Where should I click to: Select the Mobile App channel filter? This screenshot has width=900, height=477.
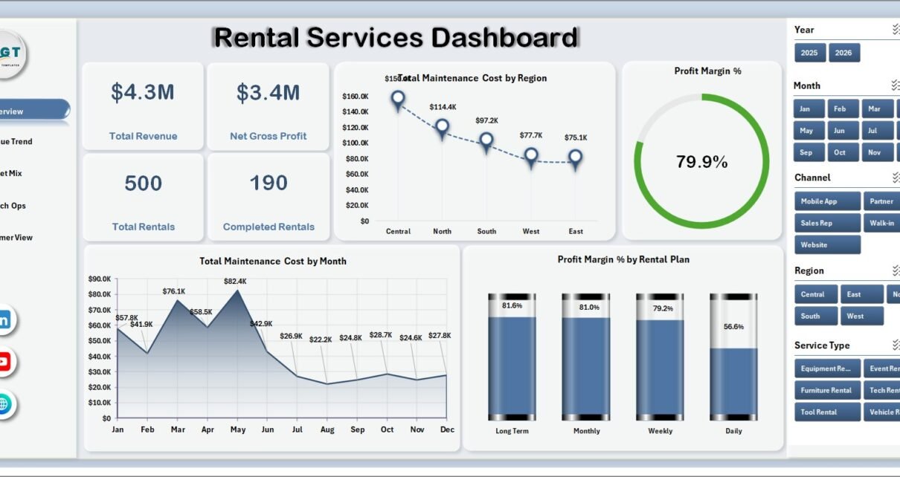[827, 201]
